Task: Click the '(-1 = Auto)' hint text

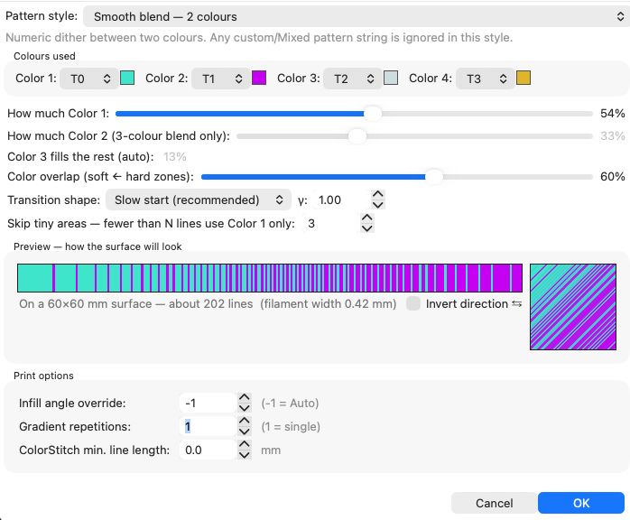Action: click(290, 403)
